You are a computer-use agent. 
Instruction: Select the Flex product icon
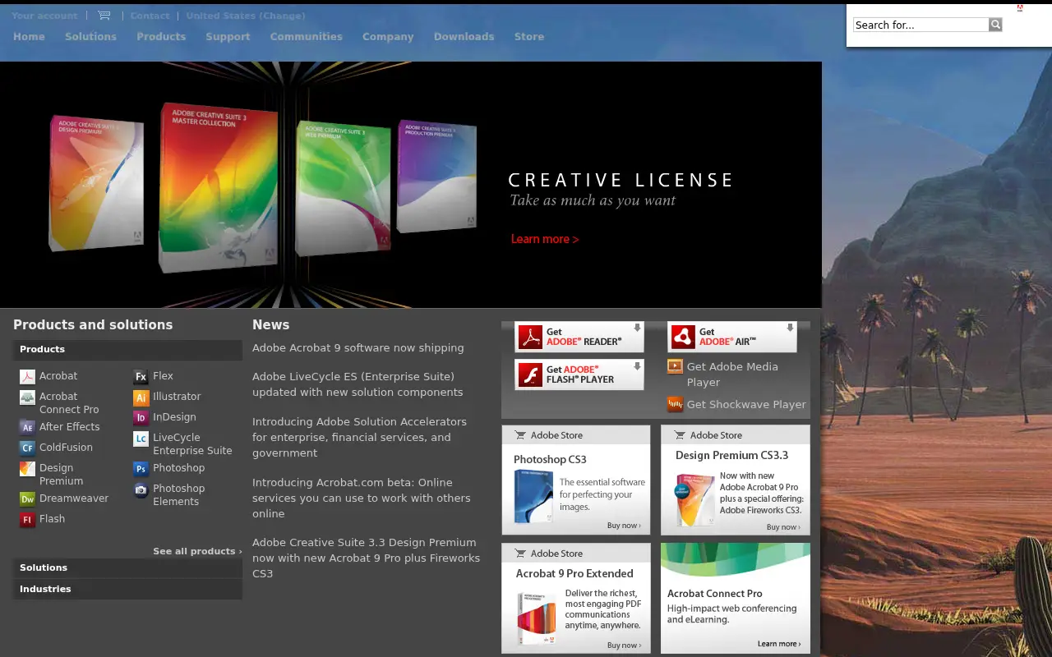tap(141, 377)
